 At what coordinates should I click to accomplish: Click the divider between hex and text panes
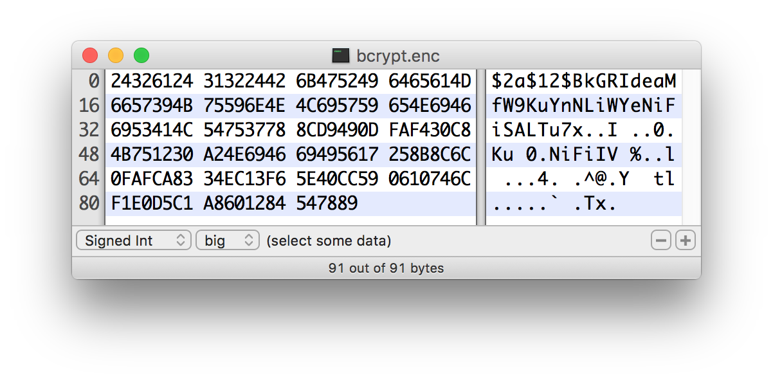[x=480, y=148]
